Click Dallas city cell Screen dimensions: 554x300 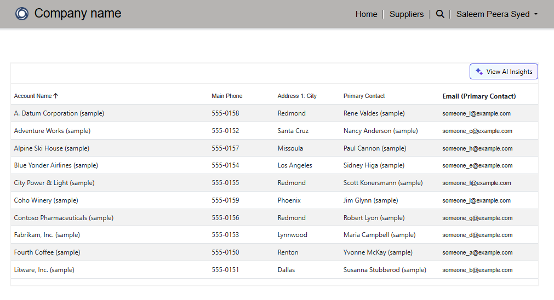[286, 270]
